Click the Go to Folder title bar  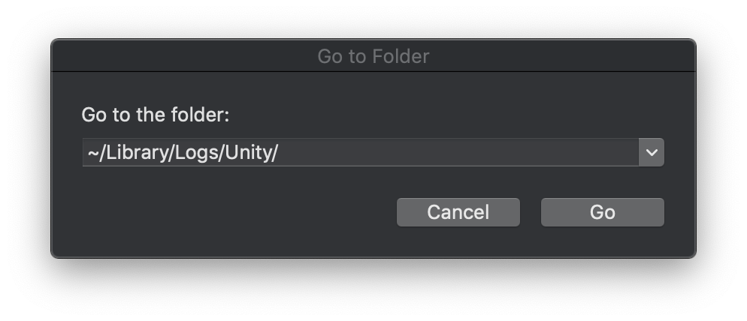(373, 56)
